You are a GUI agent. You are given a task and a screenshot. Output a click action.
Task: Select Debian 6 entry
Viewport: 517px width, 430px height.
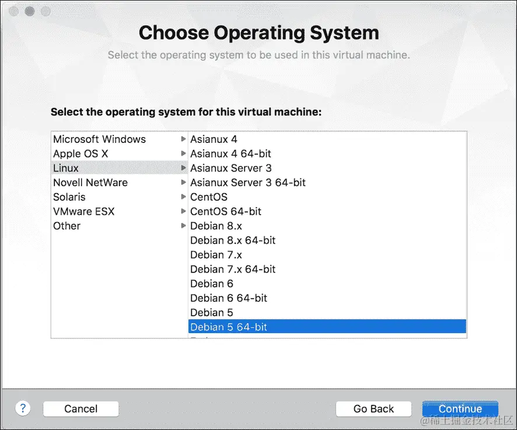(327, 284)
